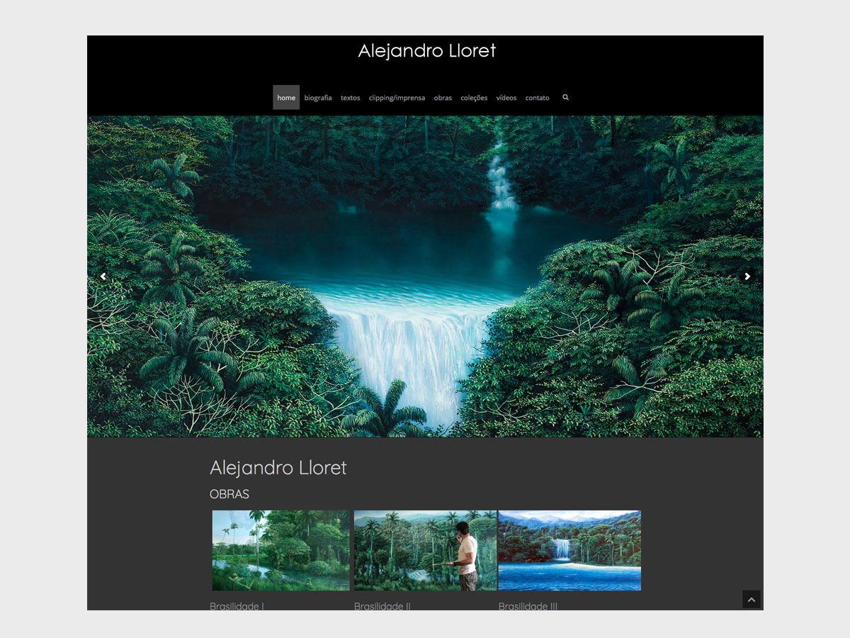Click the Alejandro Lloret site title
Viewport: 850px width, 638px height.
click(426, 51)
